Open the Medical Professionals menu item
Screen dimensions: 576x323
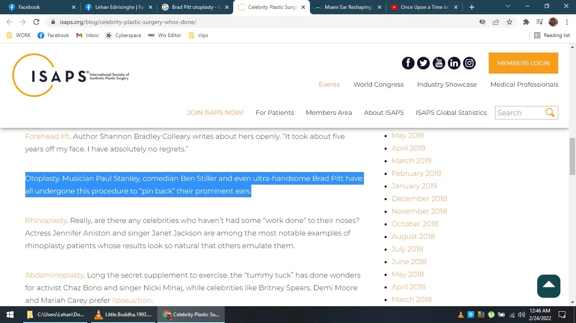pyautogui.click(x=524, y=85)
